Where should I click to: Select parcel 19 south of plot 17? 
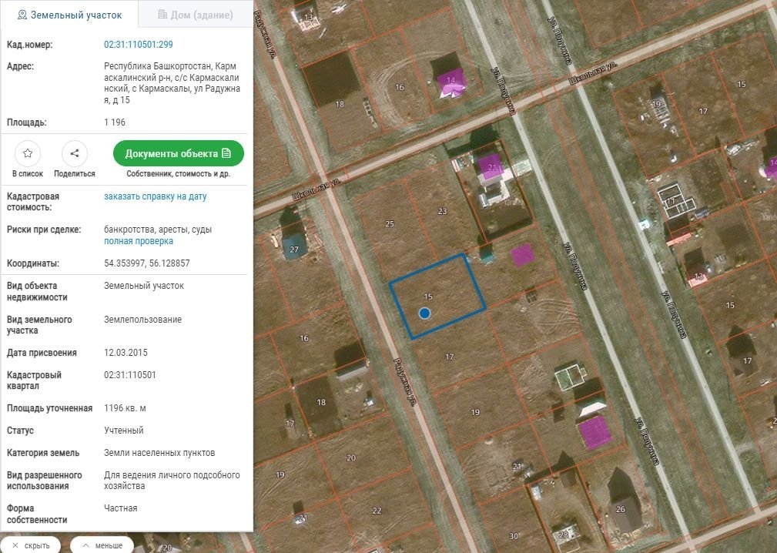(x=475, y=412)
